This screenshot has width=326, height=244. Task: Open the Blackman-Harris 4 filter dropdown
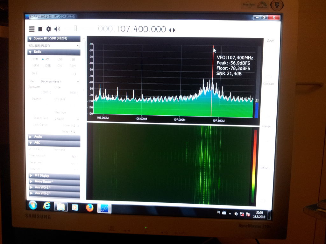tap(59, 82)
